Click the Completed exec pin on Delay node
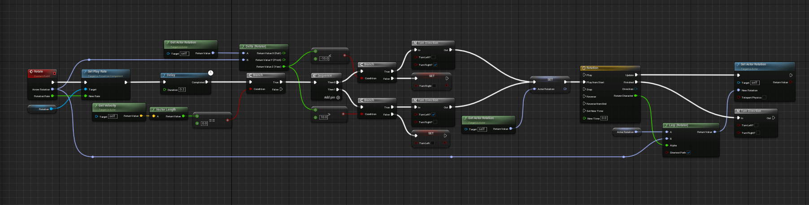Viewport: 809px width, 205px height. tap(207, 82)
